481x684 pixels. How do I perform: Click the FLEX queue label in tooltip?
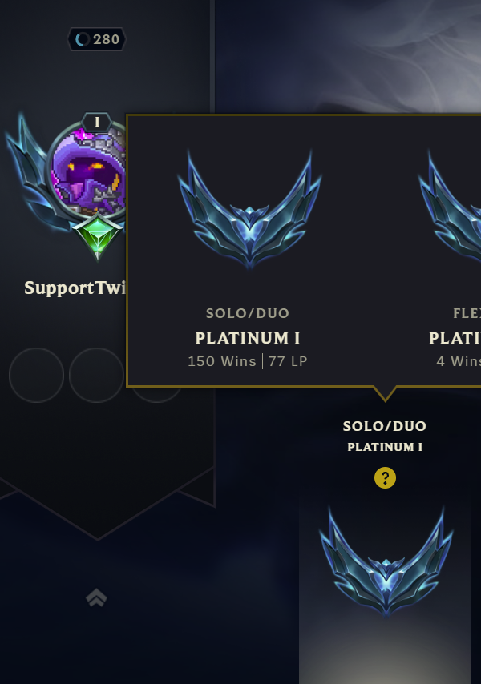(467, 313)
